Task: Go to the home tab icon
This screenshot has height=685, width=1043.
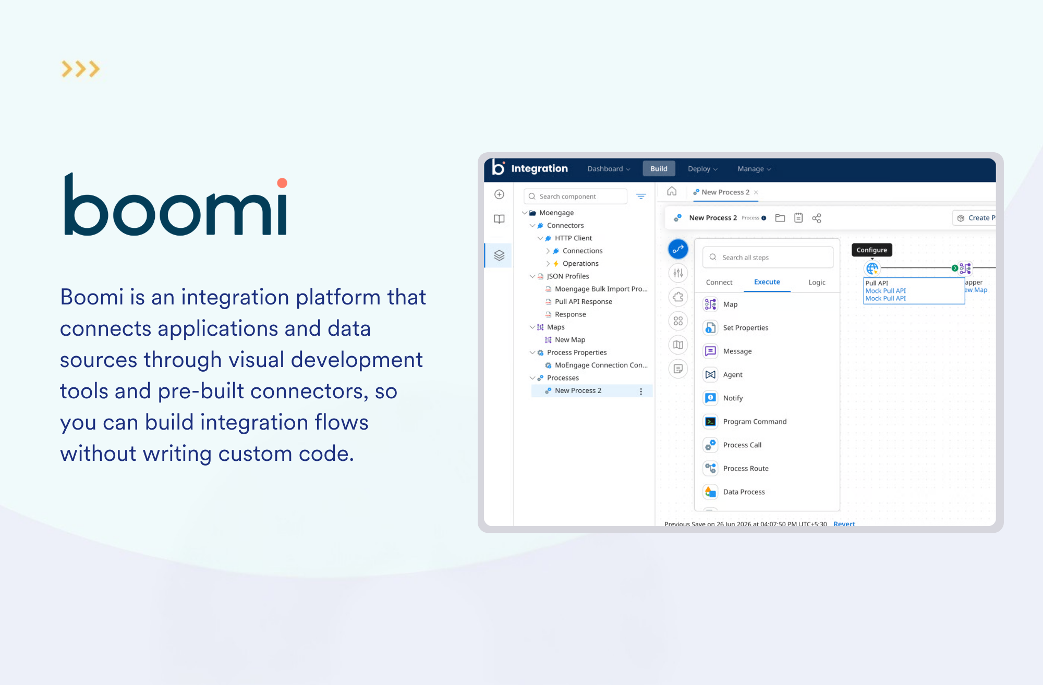Action: coord(672,191)
